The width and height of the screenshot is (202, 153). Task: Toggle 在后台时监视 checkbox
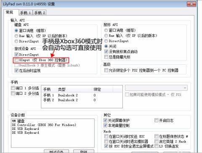point(16,70)
